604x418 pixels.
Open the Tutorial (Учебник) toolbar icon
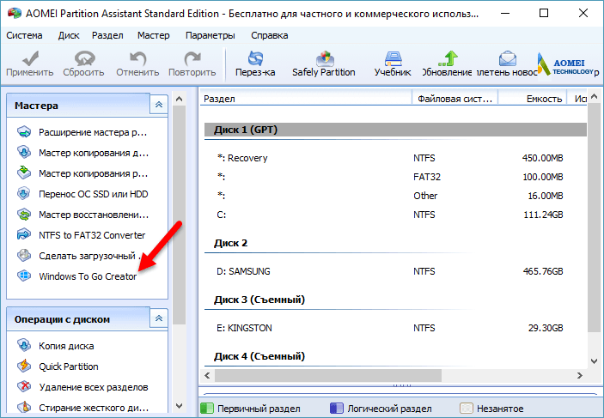click(x=393, y=58)
